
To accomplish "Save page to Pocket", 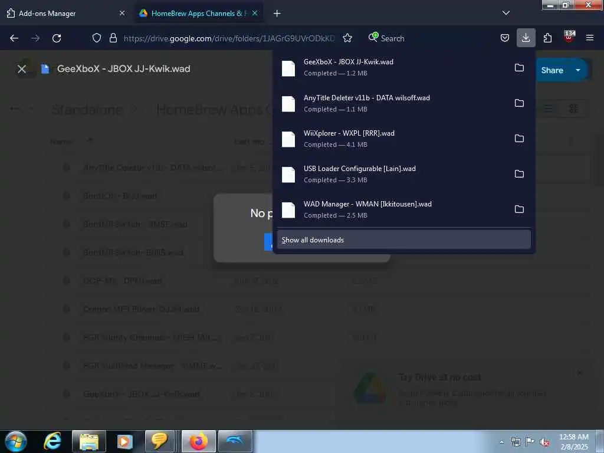I will point(505,38).
